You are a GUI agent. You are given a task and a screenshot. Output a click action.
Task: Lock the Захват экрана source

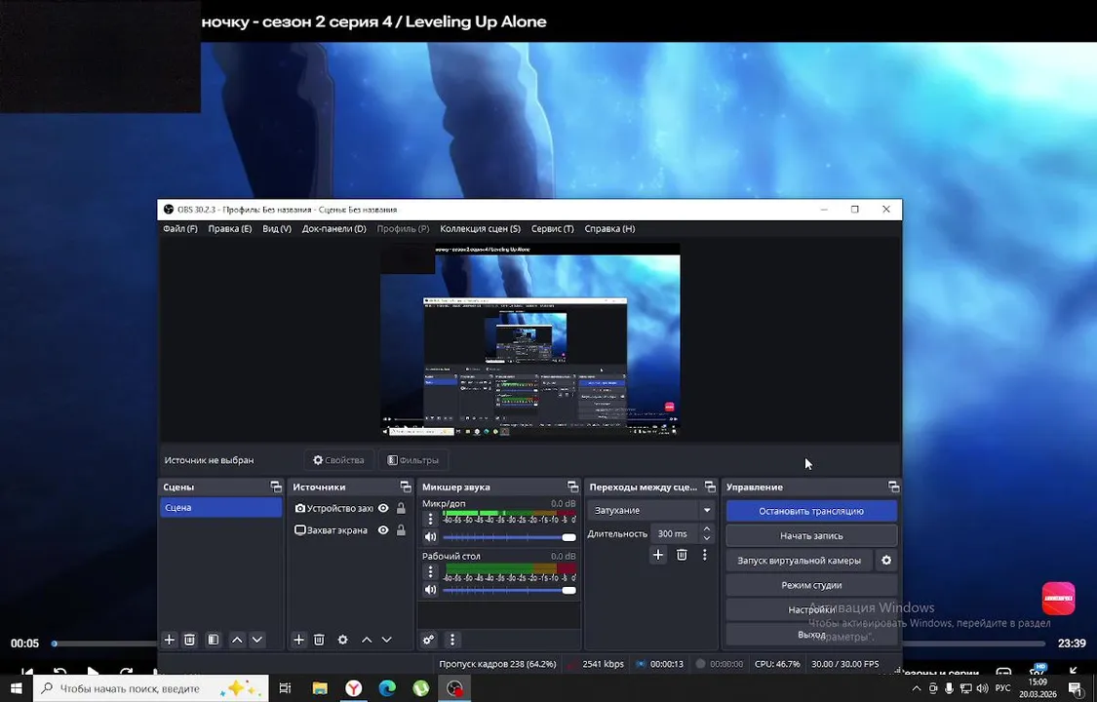401,530
